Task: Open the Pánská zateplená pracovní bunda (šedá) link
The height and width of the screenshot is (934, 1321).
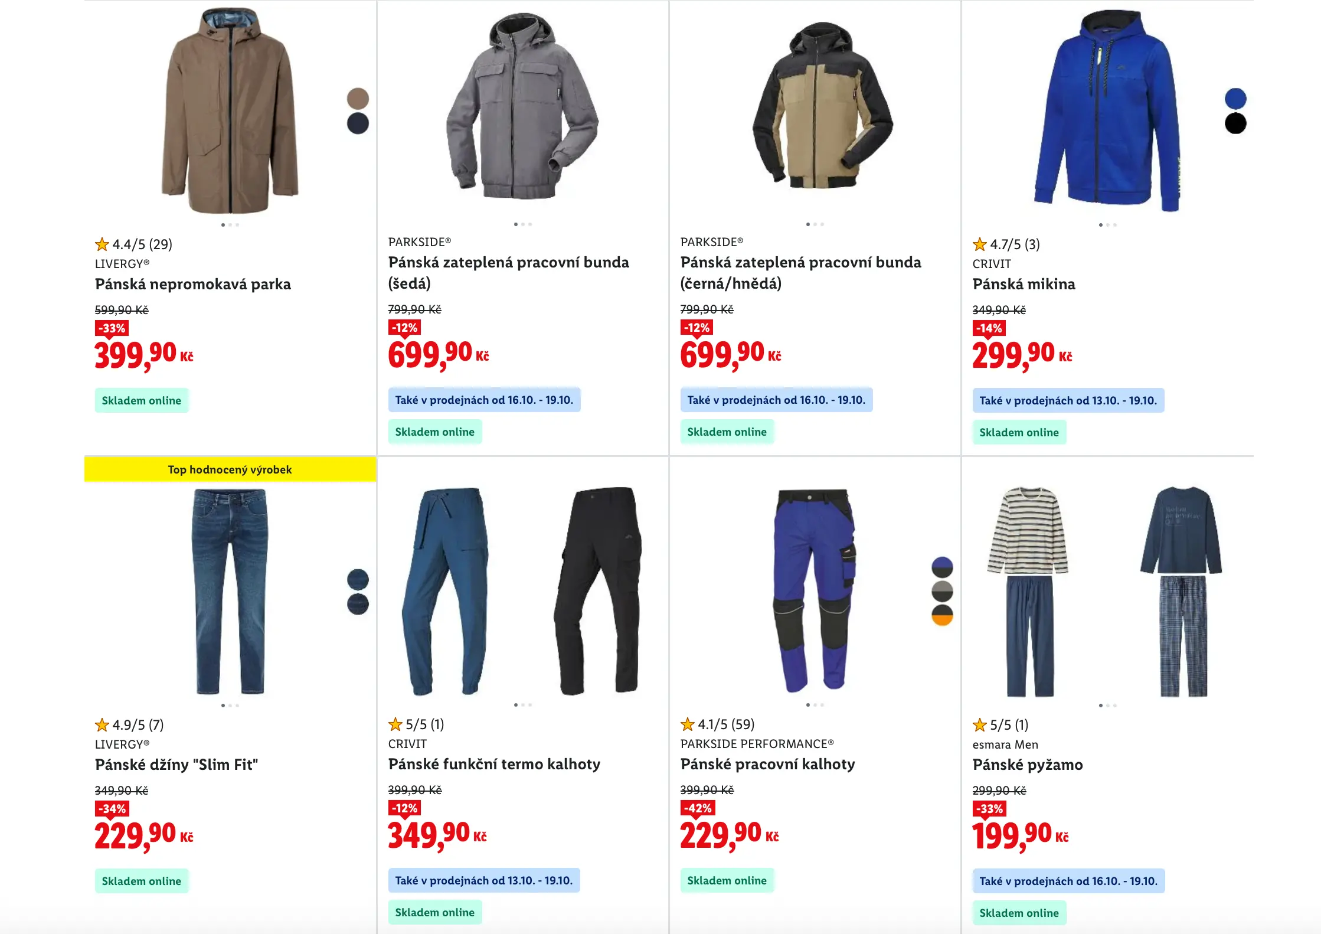Action: (x=508, y=273)
